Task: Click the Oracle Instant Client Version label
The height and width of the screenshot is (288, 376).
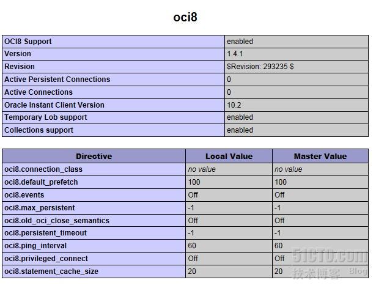Action: tap(54, 105)
